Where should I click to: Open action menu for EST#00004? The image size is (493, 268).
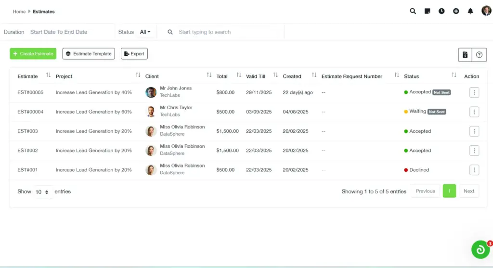tap(474, 112)
